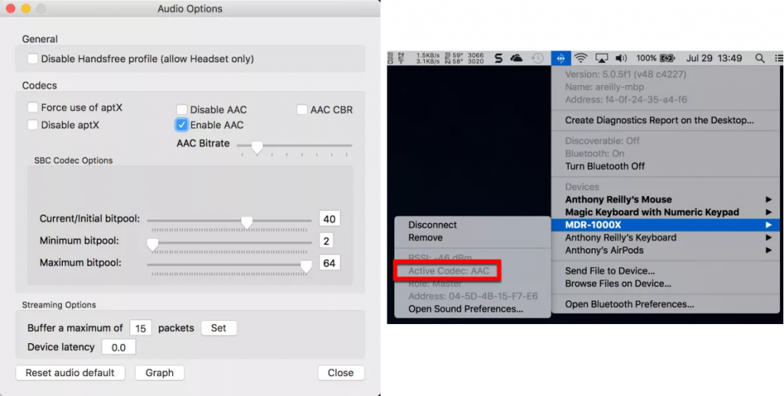Viewport: 784px width, 396px height.
Task: Open Spotlight search magnifier icon
Action: 759,58
